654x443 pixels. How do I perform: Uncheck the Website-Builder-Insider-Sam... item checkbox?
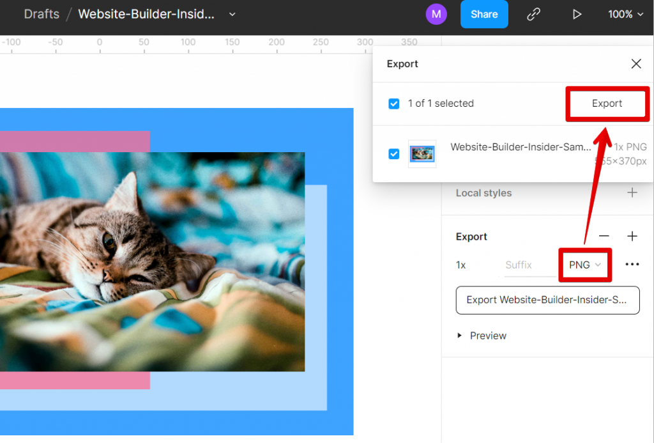point(393,153)
